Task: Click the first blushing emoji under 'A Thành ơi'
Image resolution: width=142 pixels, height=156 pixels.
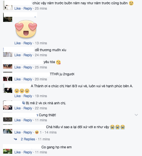Action: click(x=17, y=91)
